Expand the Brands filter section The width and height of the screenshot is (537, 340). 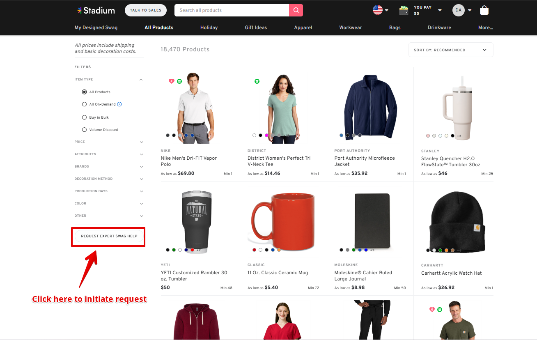pos(108,167)
